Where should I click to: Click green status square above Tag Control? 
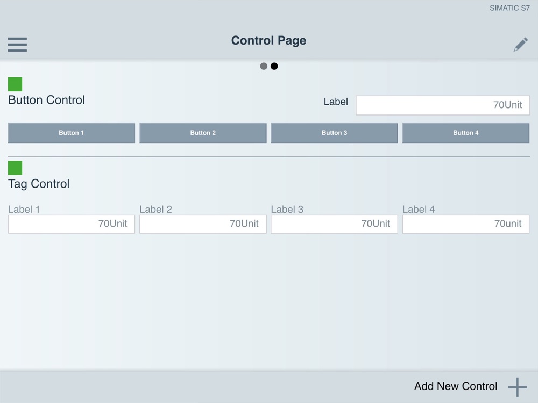(x=15, y=168)
